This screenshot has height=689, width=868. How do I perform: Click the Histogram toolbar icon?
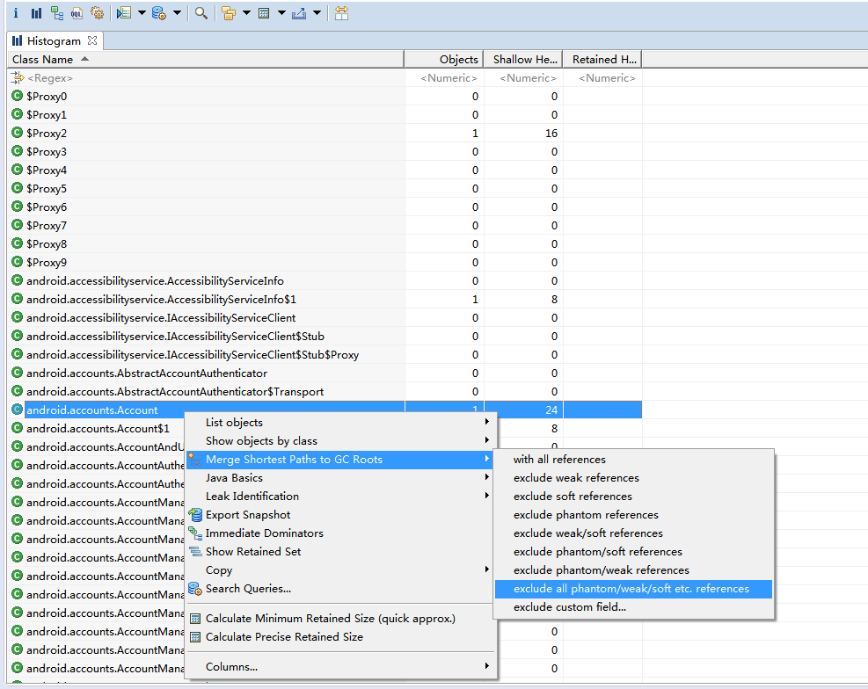click(x=36, y=13)
